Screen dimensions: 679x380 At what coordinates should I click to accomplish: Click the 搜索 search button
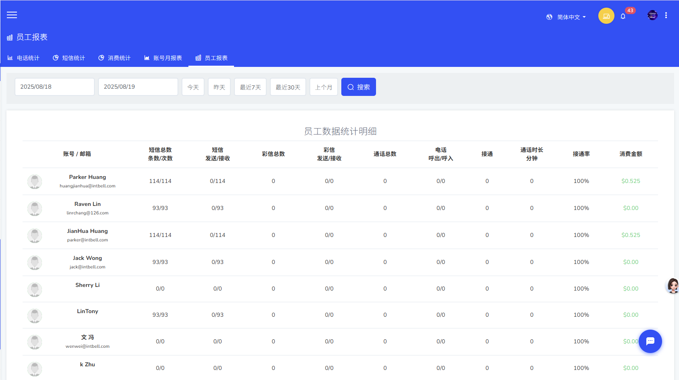click(358, 87)
